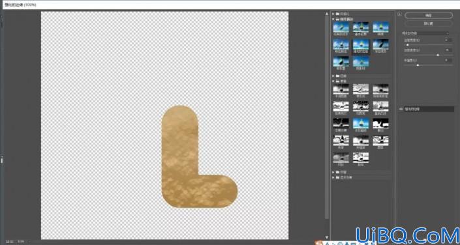Viewport: 460px width, 245px height.
Task: Hide the 强化的边缘 effect layer eye icon
Action: tap(401, 109)
